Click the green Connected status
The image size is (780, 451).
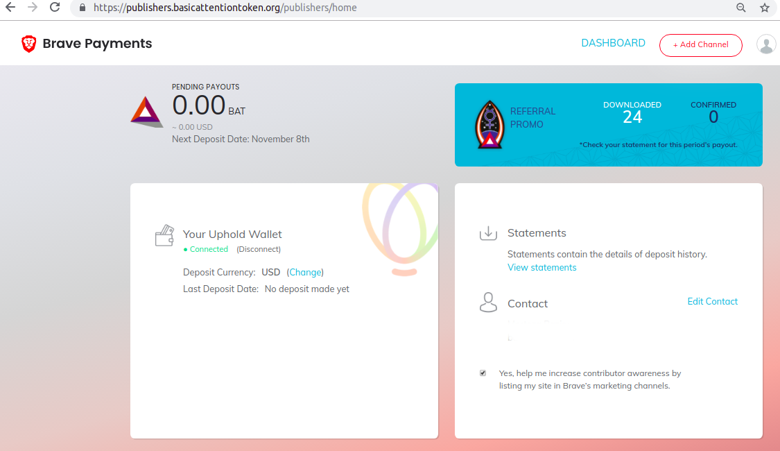[x=205, y=249]
